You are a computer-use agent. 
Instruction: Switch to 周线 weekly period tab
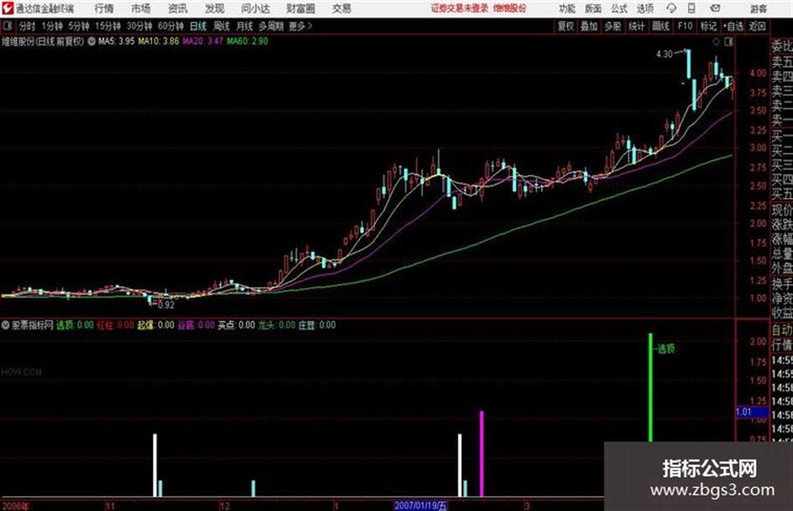(222, 26)
